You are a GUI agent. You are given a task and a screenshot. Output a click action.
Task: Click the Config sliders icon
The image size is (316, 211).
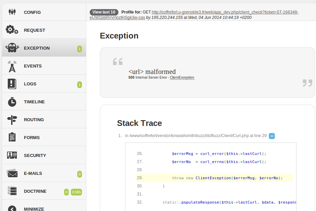pos(12,12)
